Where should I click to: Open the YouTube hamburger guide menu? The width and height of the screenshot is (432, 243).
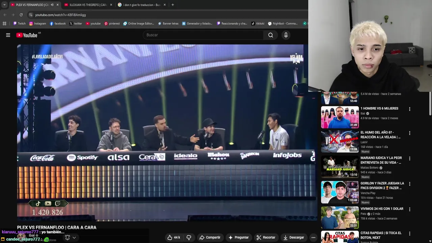(x=8, y=35)
